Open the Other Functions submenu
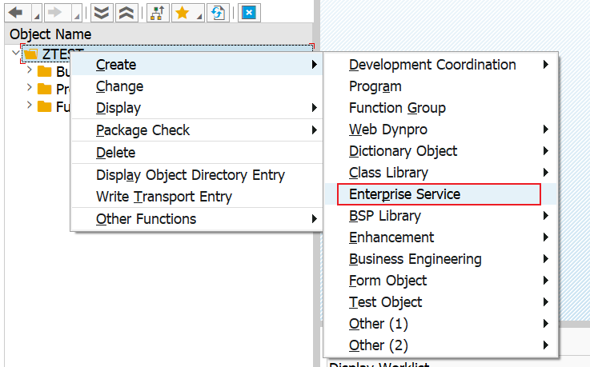The height and width of the screenshot is (367, 590). pyautogui.click(x=197, y=218)
